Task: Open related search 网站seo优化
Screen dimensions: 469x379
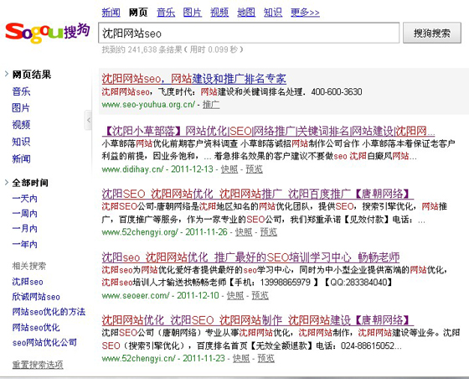Action: click(36, 327)
